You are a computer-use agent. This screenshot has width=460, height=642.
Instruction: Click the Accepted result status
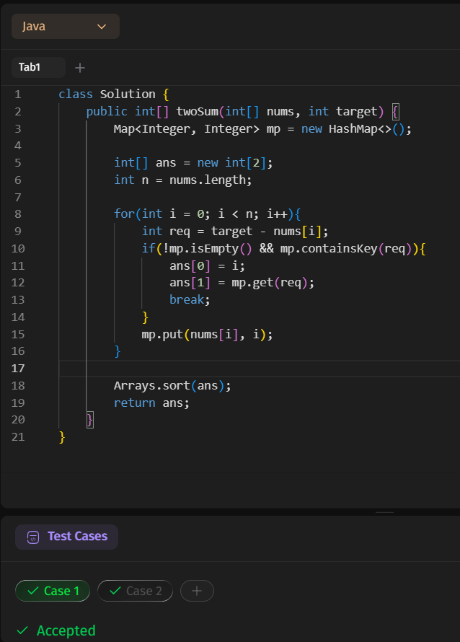66,630
